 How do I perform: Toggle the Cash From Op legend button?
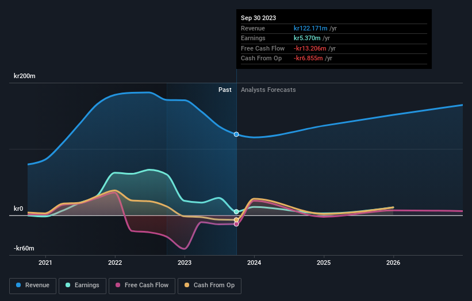[209, 285]
